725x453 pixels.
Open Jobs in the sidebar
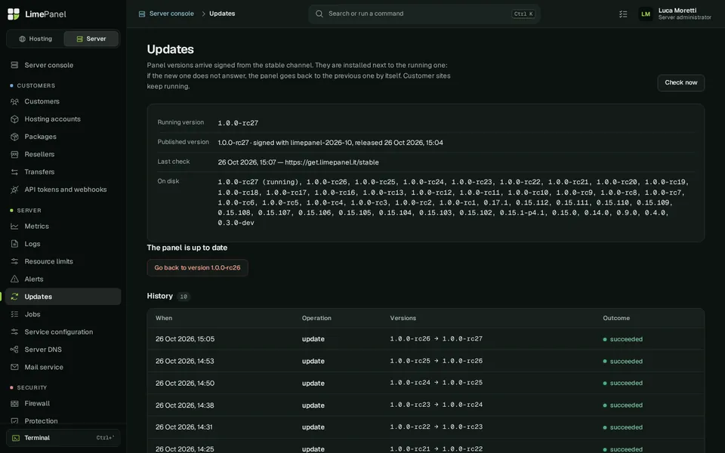63,314
